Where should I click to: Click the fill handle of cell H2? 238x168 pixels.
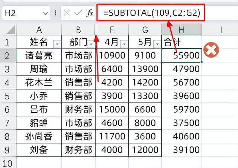click(202, 62)
